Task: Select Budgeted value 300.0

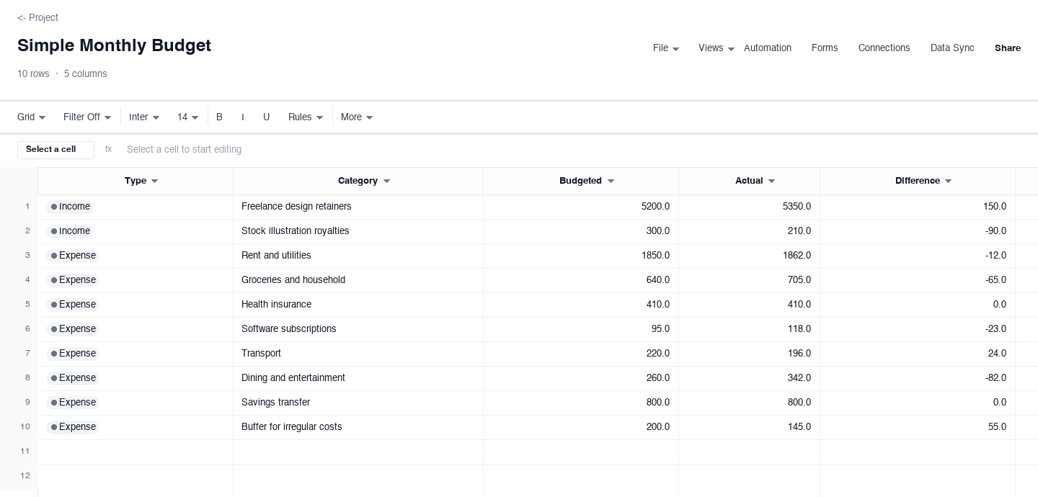Action: (x=581, y=231)
